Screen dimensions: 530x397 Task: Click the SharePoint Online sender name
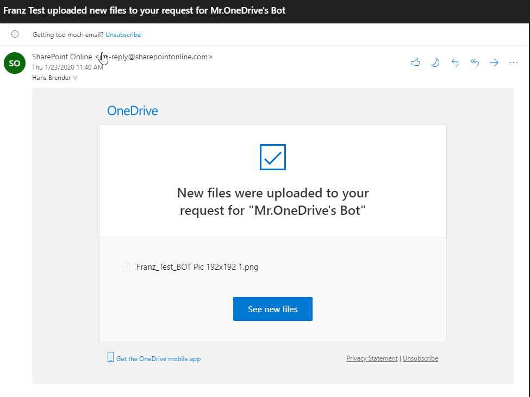point(62,57)
